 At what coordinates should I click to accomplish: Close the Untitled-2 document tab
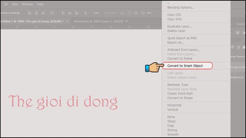tap(67, 21)
